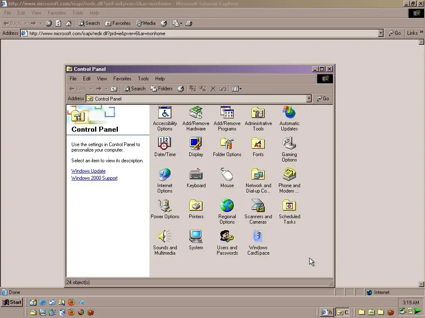Image resolution: width=425 pixels, height=318 pixels.
Task: Open the Control Panel View menu
Action: (102, 79)
